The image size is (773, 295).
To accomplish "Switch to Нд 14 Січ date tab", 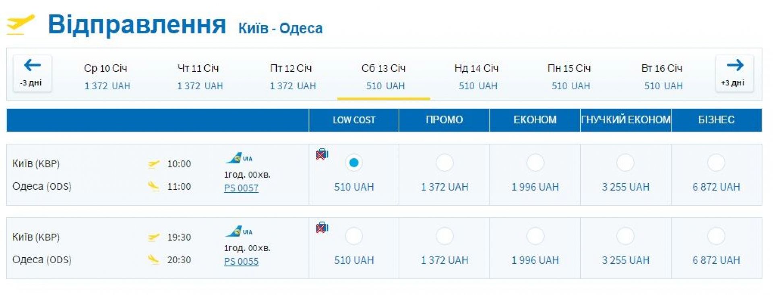I will pos(477,76).
